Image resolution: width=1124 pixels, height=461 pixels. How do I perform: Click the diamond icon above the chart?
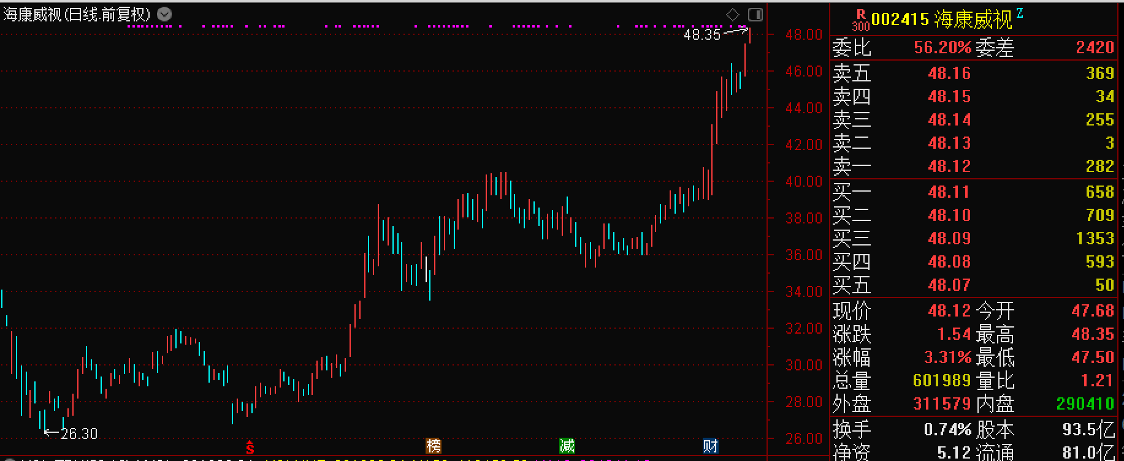tap(733, 14)
